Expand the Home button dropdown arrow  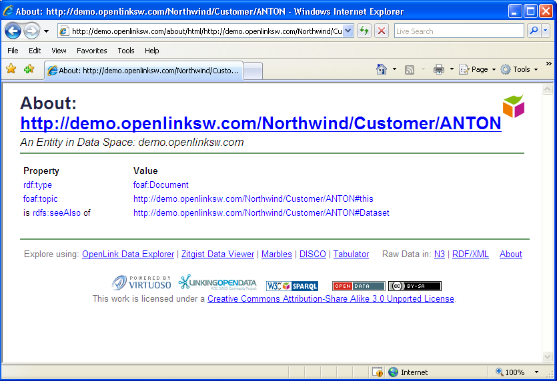coord(394,69)
